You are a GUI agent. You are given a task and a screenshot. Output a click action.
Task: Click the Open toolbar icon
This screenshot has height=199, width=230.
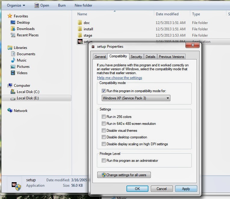click(36, 5)
